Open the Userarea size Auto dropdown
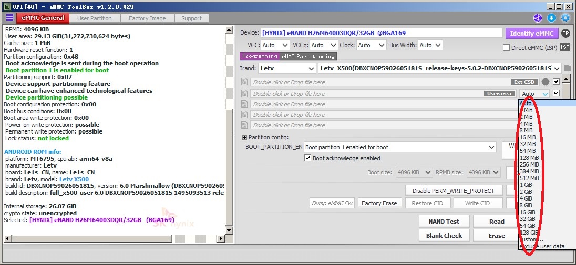This screenshot has height=265, width=576. pos(534,94)
